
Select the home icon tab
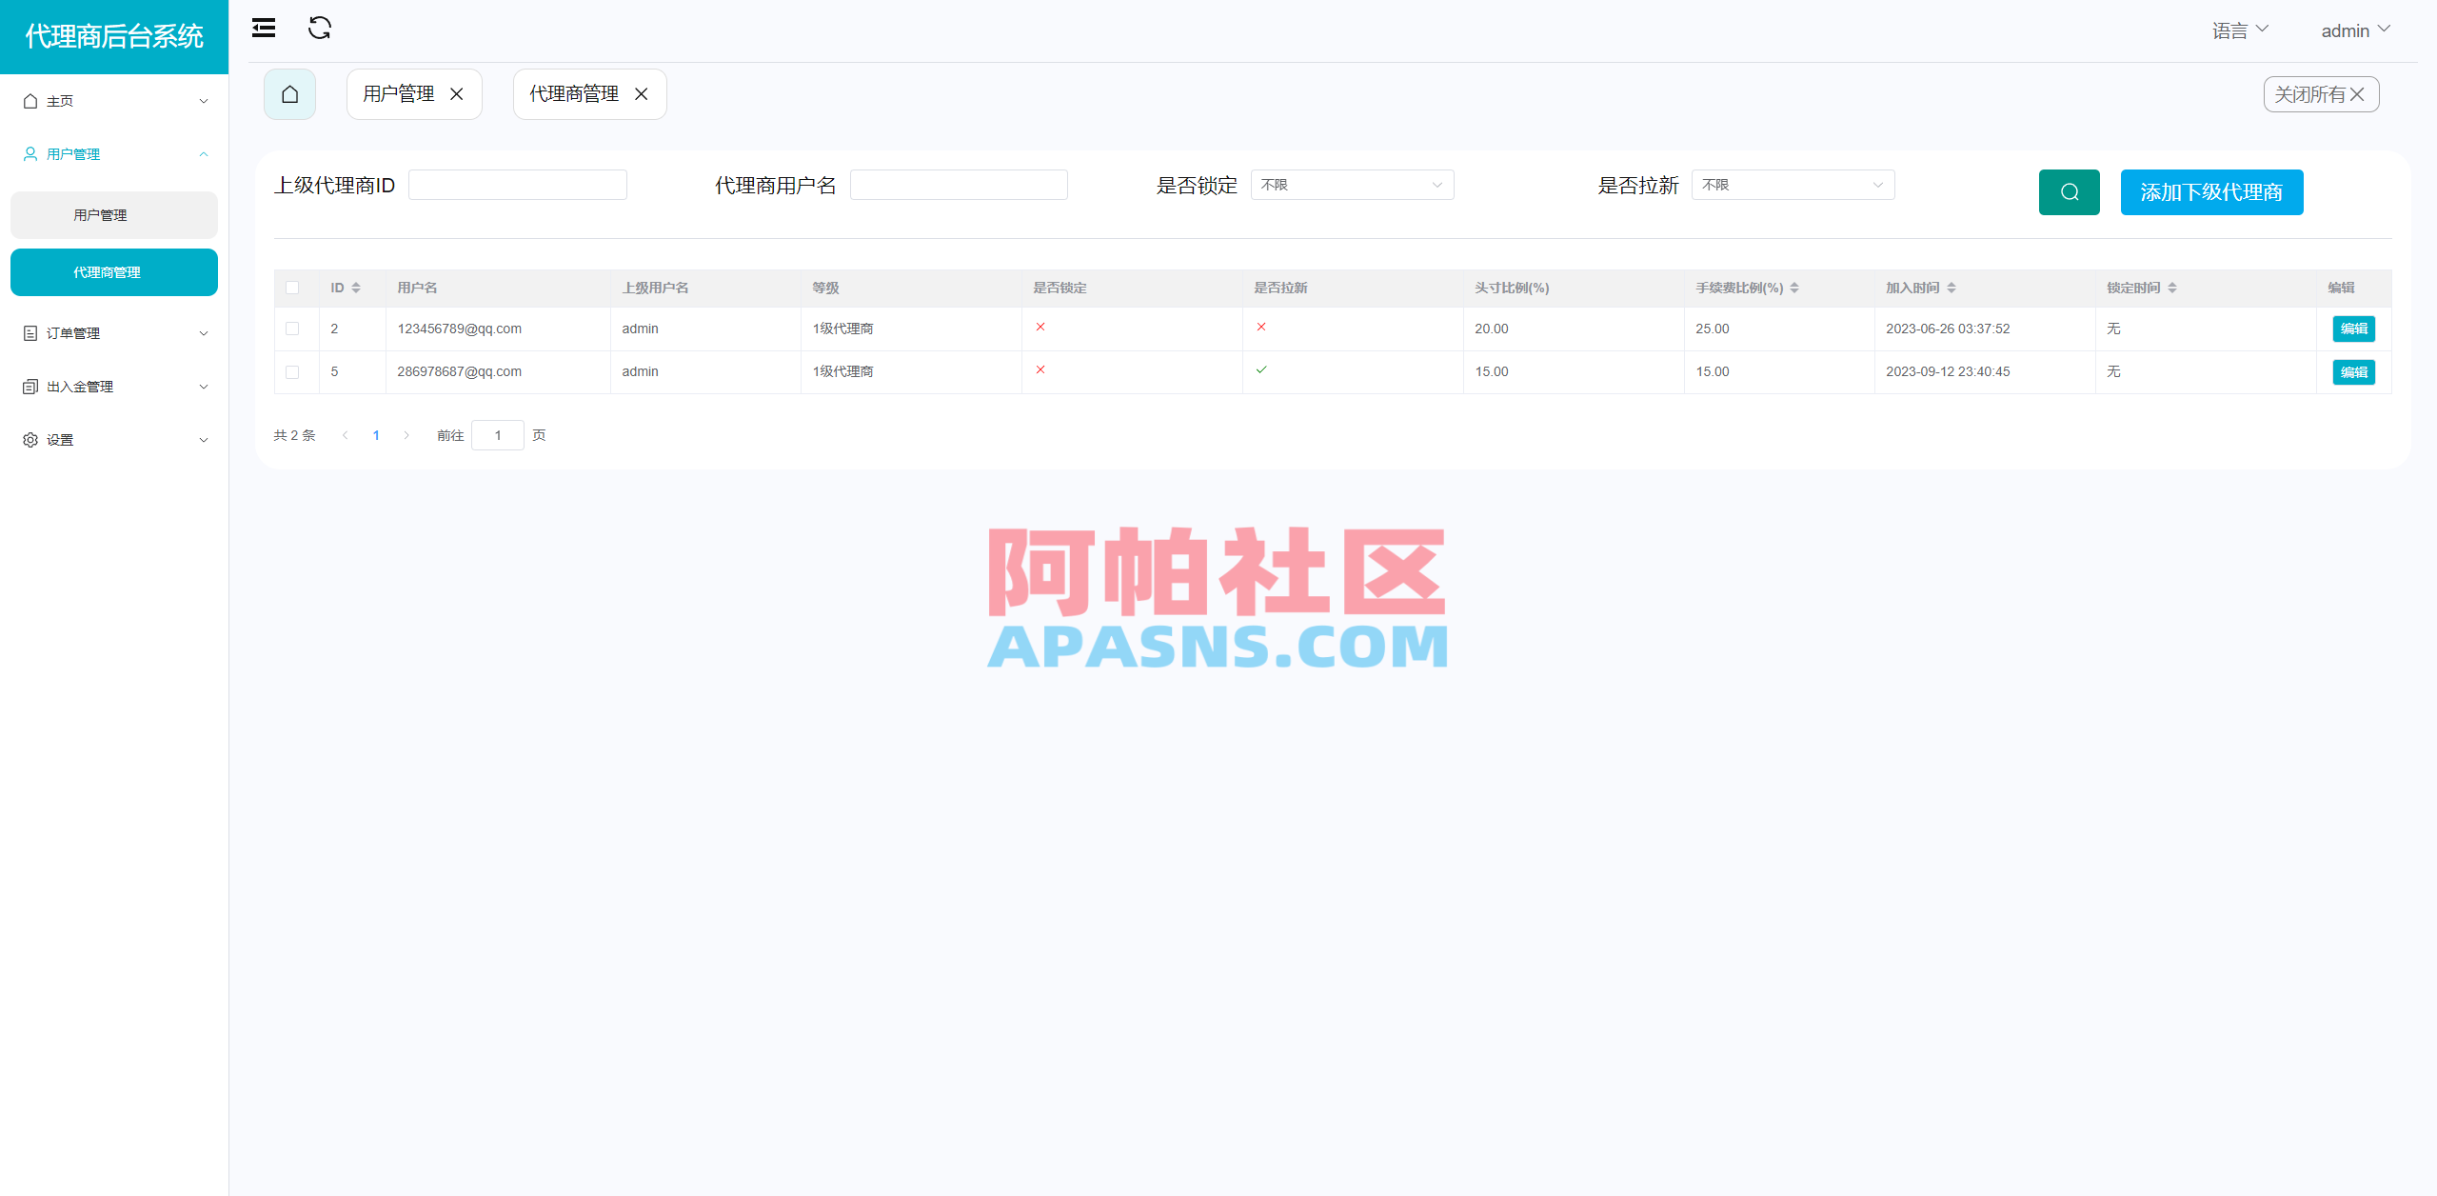pyautogui.click(x=289, y=93)
